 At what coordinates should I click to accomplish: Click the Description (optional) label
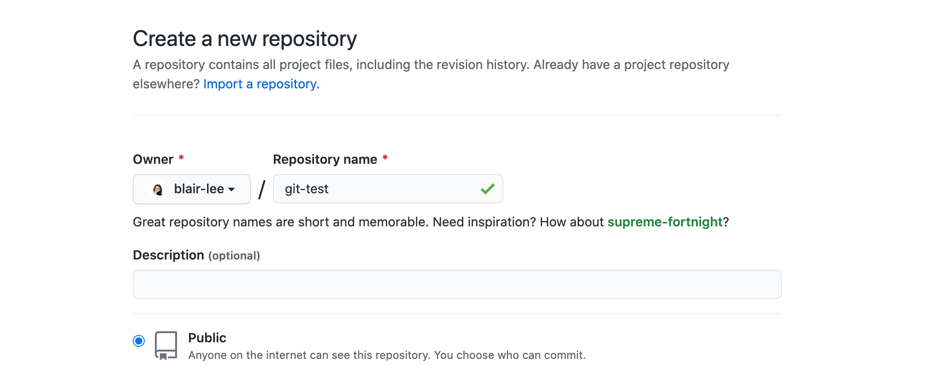[x=196, y=255]
